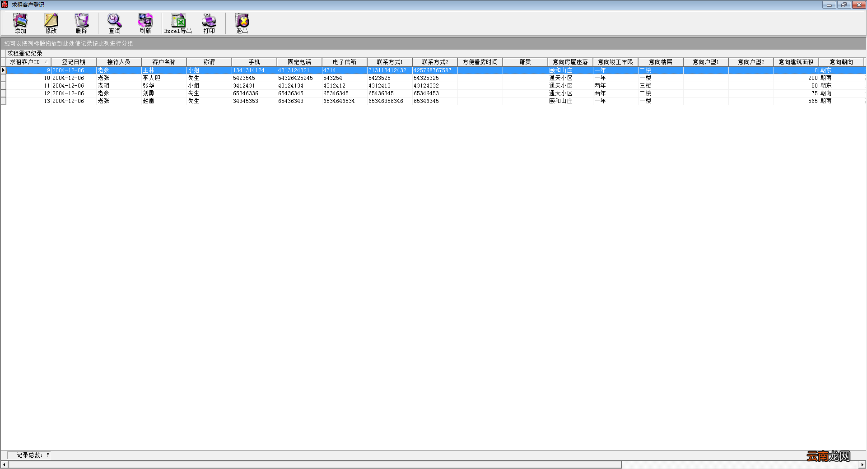Click the 联系方式1 column header
Screen dimensions: 867x469
(x=390, y=62)
